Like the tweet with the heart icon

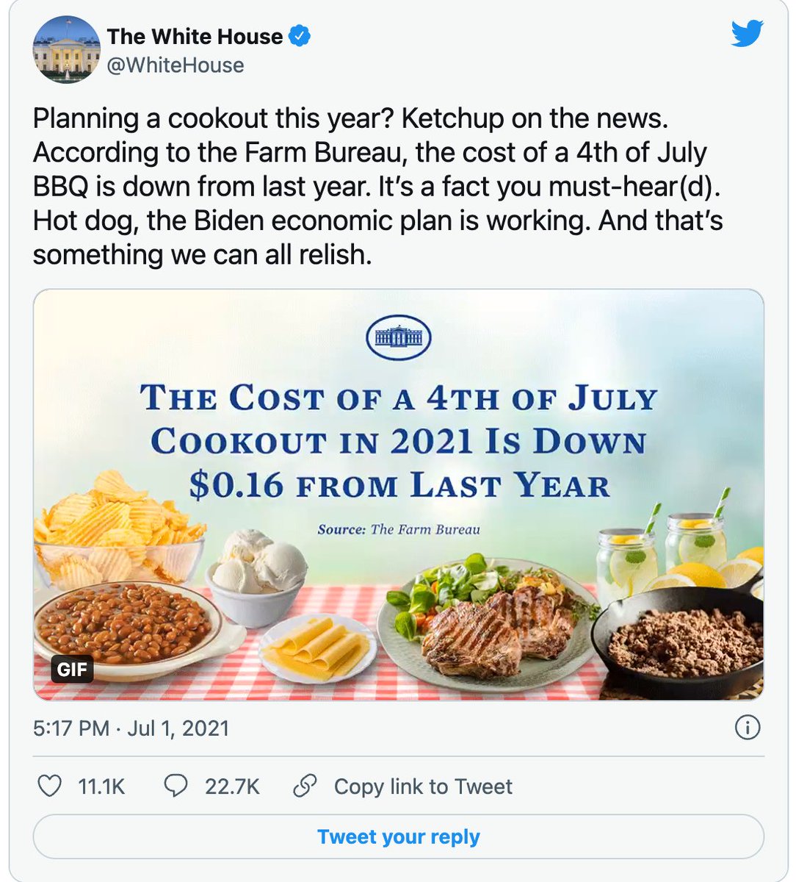tap(49, 786)
